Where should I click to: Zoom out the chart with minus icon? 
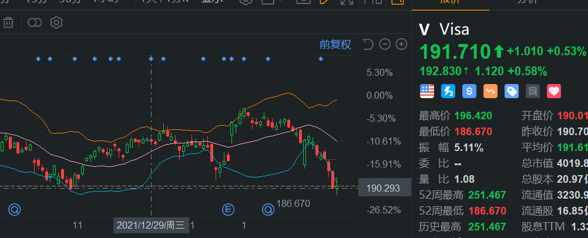pyautogui.click(x=385, y=44)
